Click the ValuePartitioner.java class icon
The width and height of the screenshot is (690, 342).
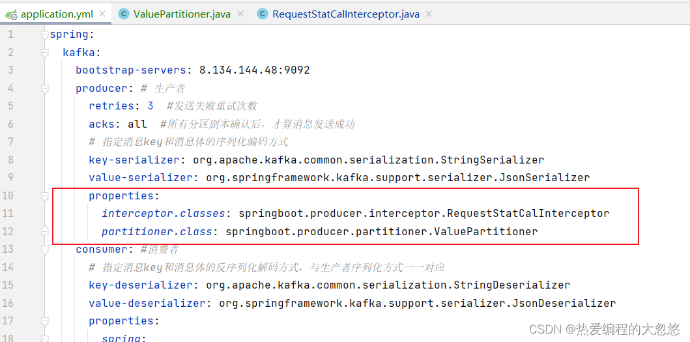124,14
